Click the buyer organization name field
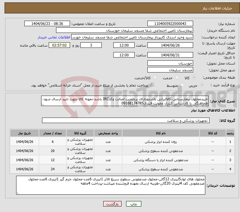This screenshot has height=212, width=240. [125, 30]
